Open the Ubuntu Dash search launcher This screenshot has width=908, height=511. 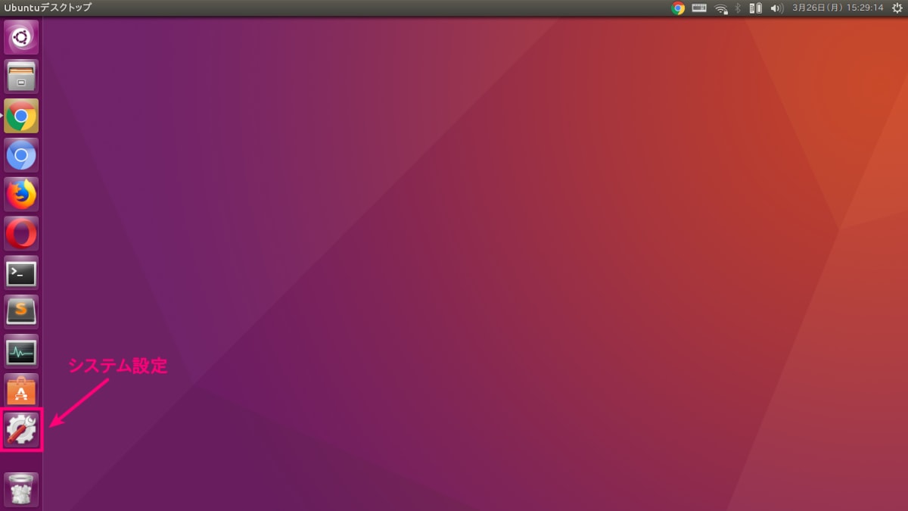click(x=21, y=37)
